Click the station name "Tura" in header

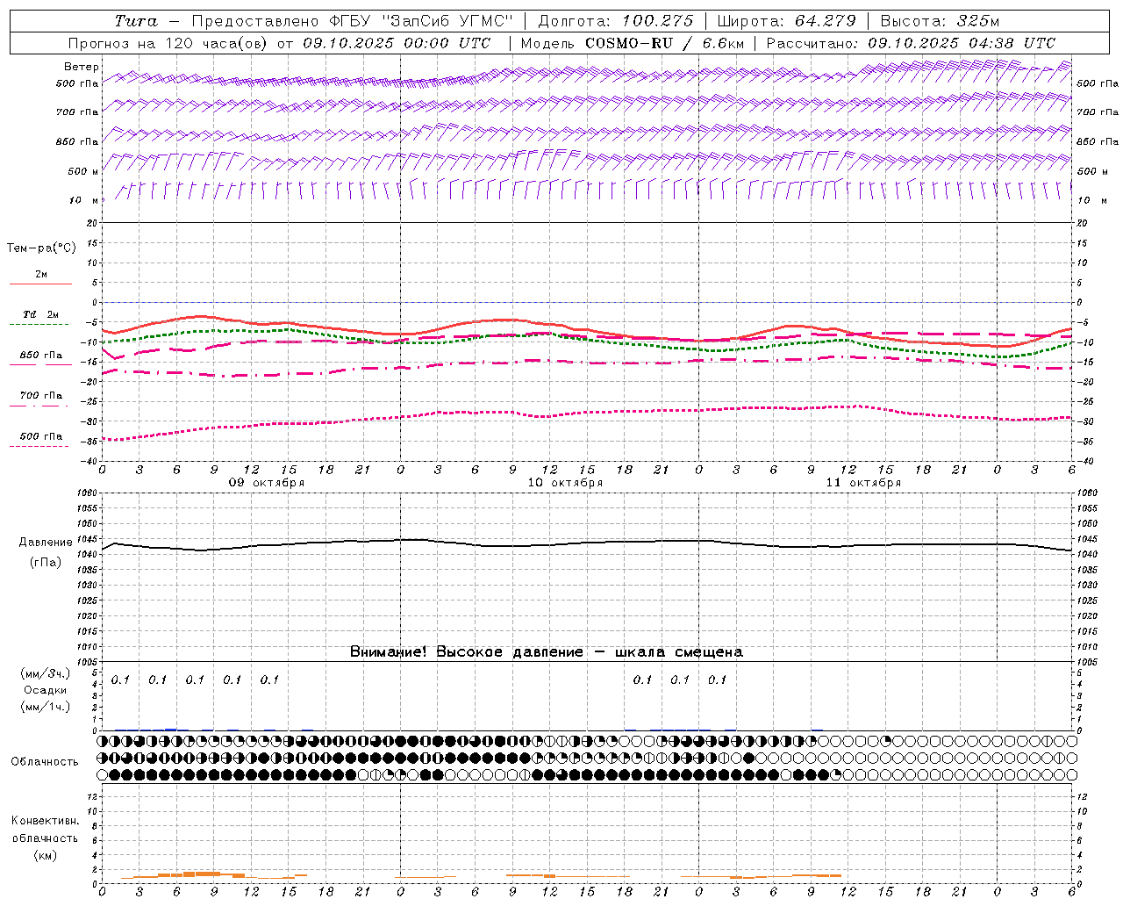tap(136, 21)
